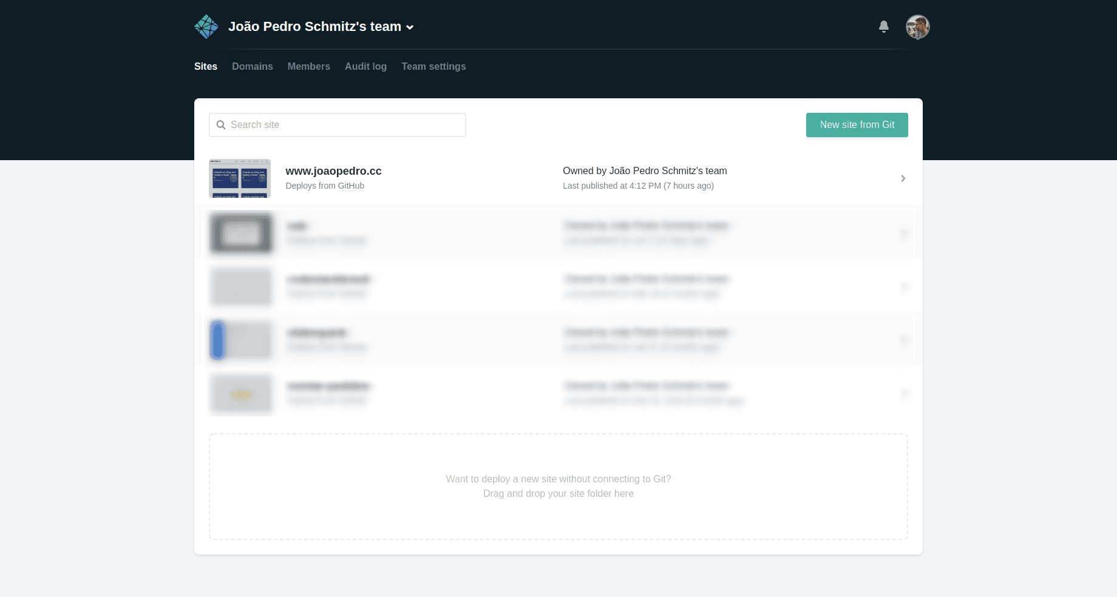
Task: Click the Netlify logo icon
Action: tap(206, 27)
